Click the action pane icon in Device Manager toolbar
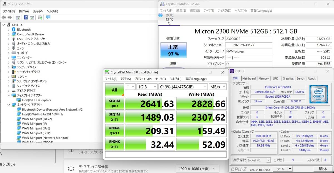334x173 pixels. pyautogui.click(x=32, y=18)
